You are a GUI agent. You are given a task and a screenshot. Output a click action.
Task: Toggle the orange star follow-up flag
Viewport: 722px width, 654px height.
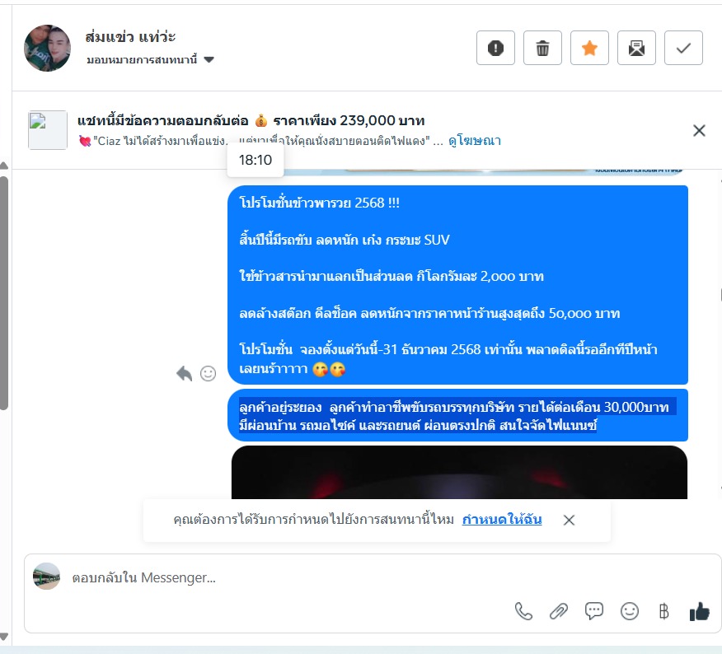tap(589, 48)
